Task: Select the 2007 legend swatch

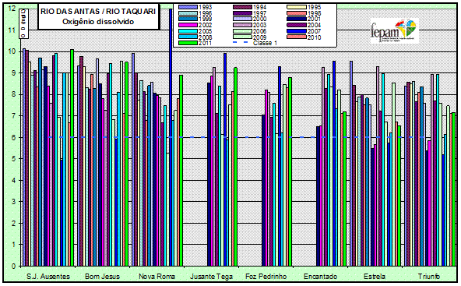Action: pyautogui.click(x=297, y=31)
